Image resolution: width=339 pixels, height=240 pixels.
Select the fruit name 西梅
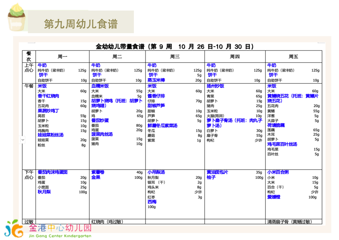tap(152, 201)
